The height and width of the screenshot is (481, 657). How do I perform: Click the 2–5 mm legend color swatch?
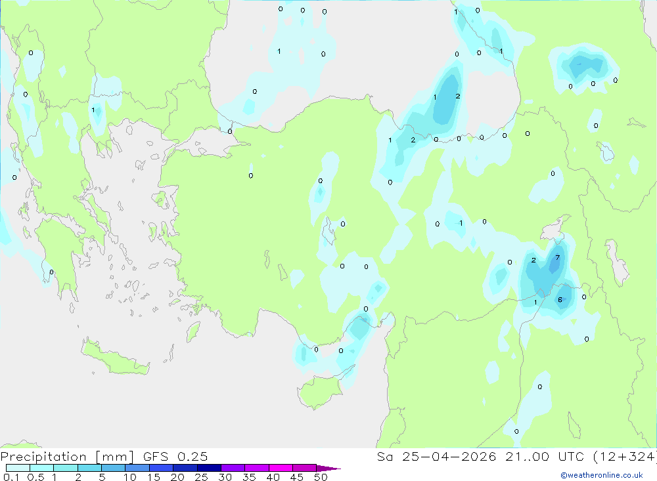click(x=89, y=468)
